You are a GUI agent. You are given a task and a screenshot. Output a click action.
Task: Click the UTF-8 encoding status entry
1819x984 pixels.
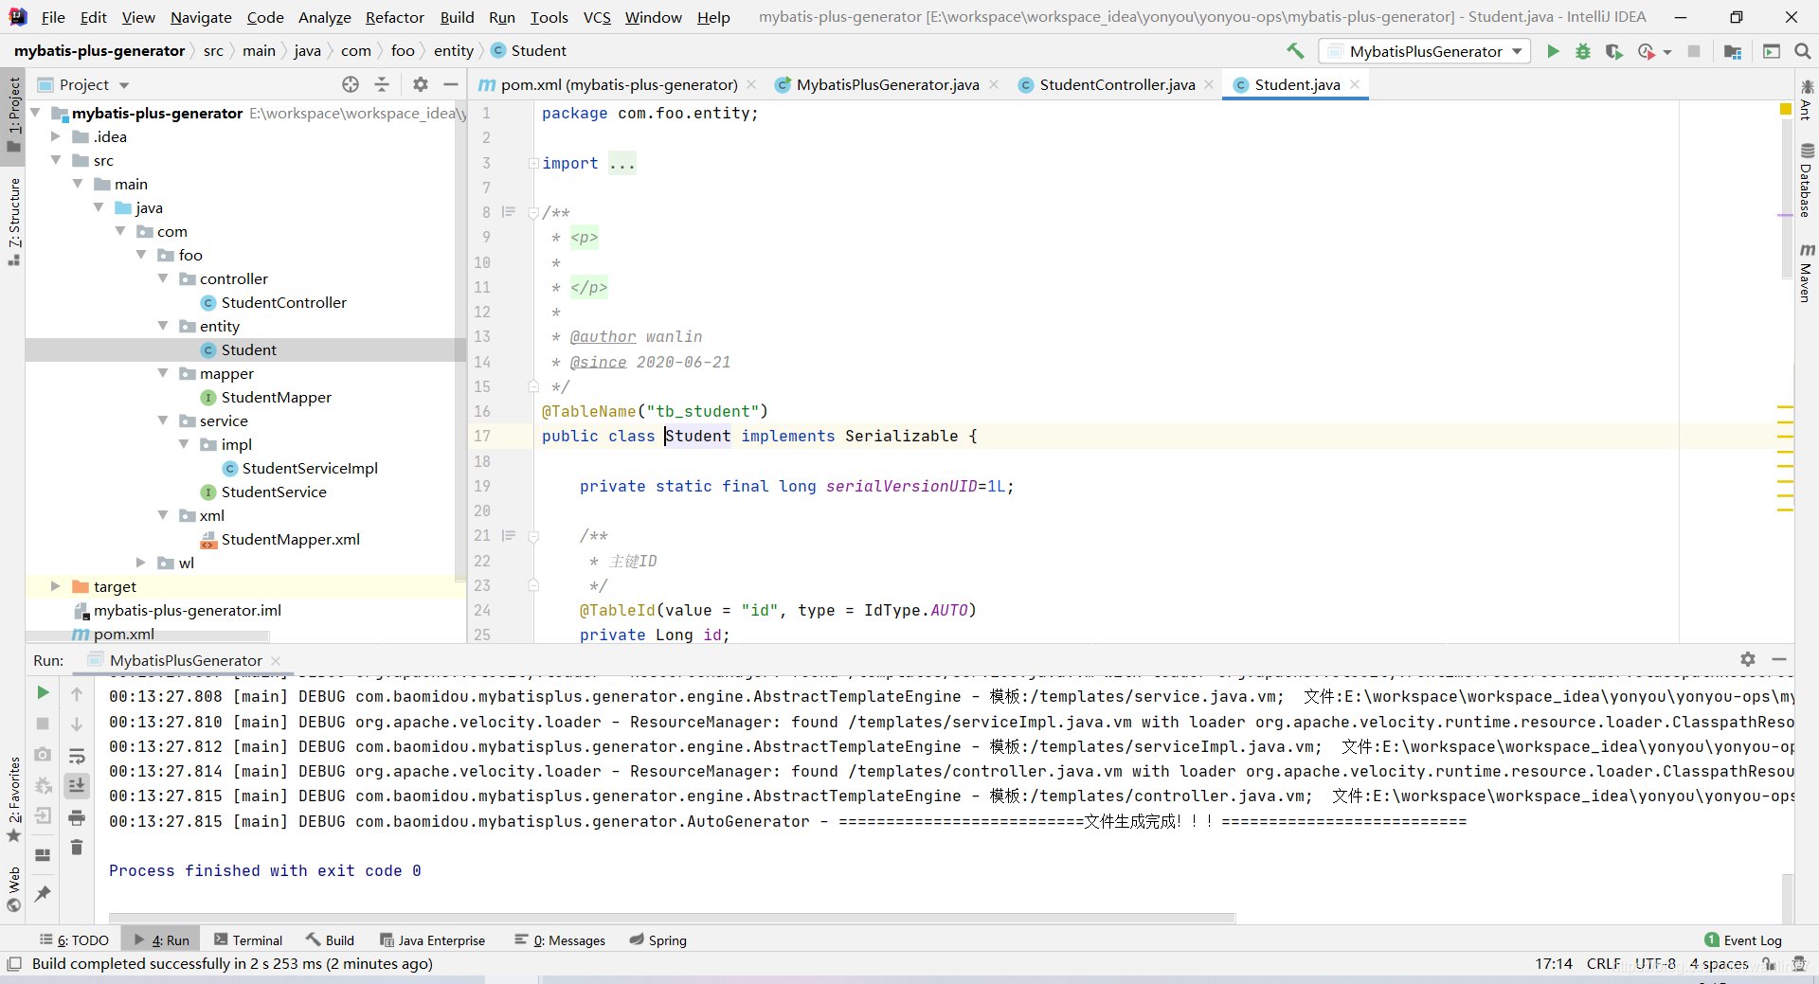(x=1655, y=963)
